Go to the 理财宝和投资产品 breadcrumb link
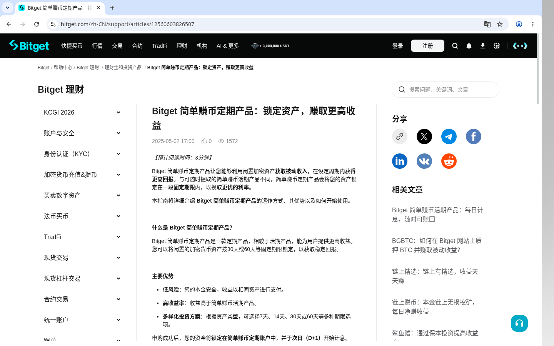Viewport: 554px width, 346px height. coord(123,67)
